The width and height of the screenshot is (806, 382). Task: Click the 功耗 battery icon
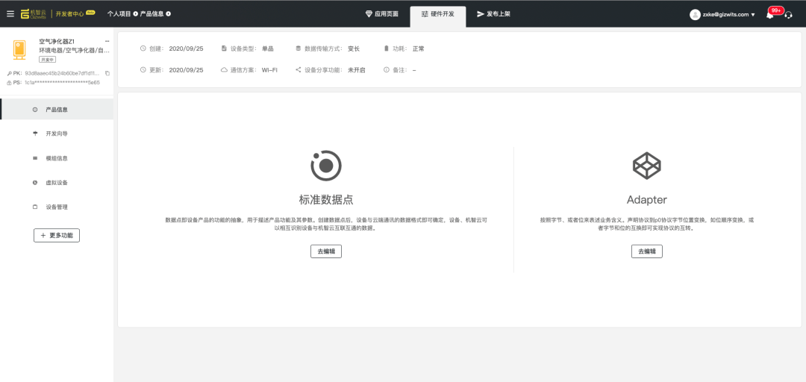[x=387, y=48]
